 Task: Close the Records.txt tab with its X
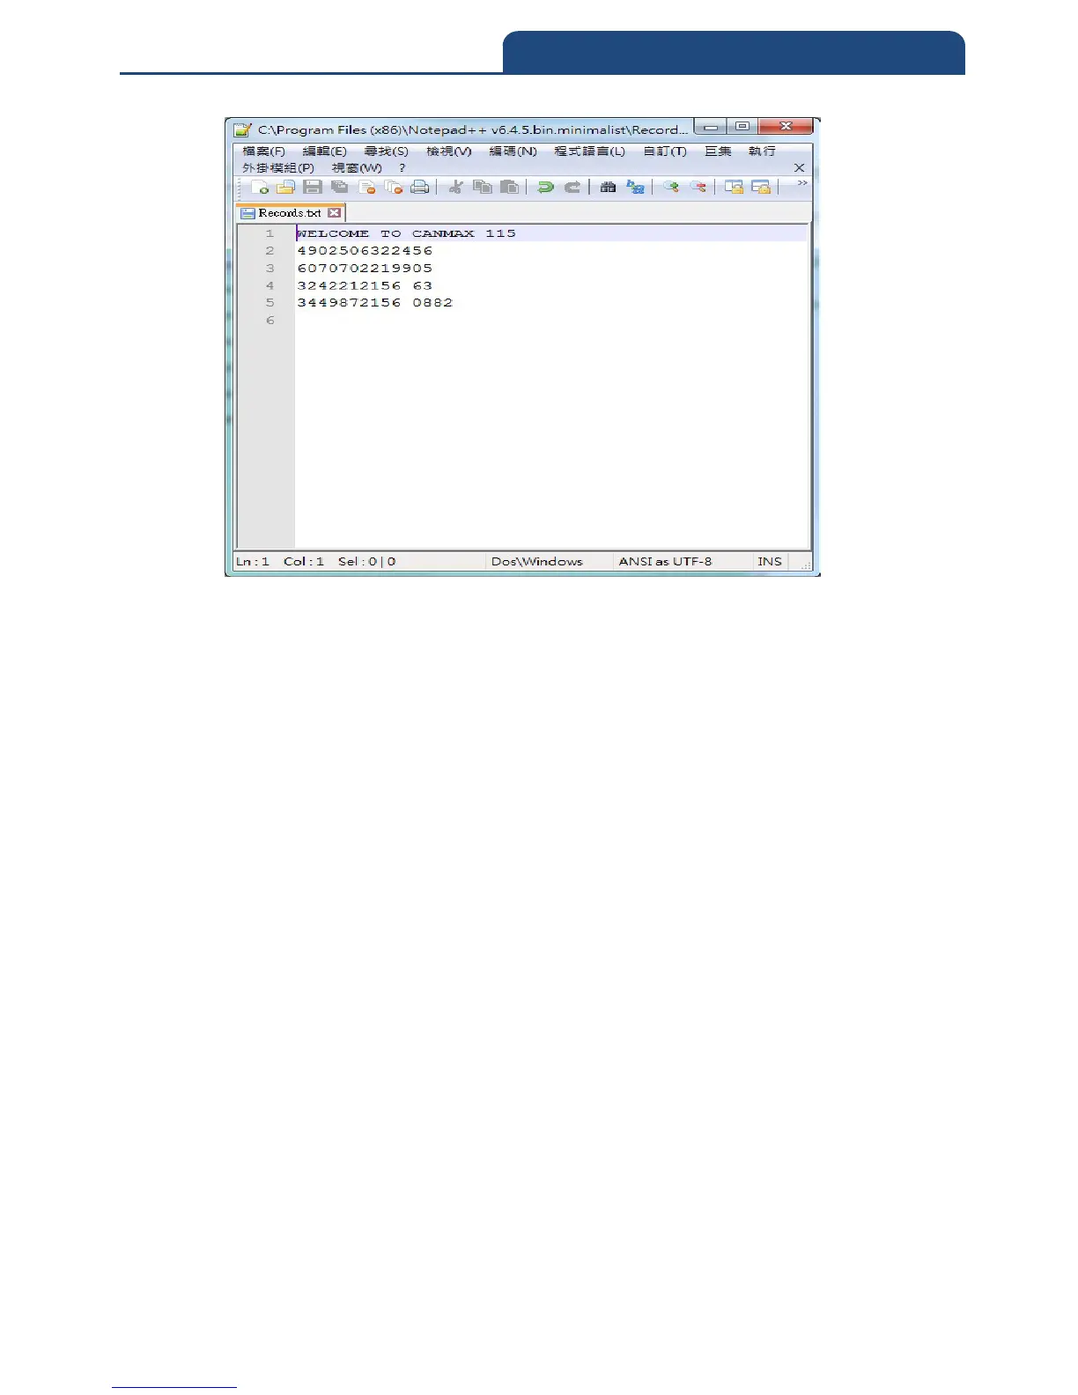tap(334, 212)
